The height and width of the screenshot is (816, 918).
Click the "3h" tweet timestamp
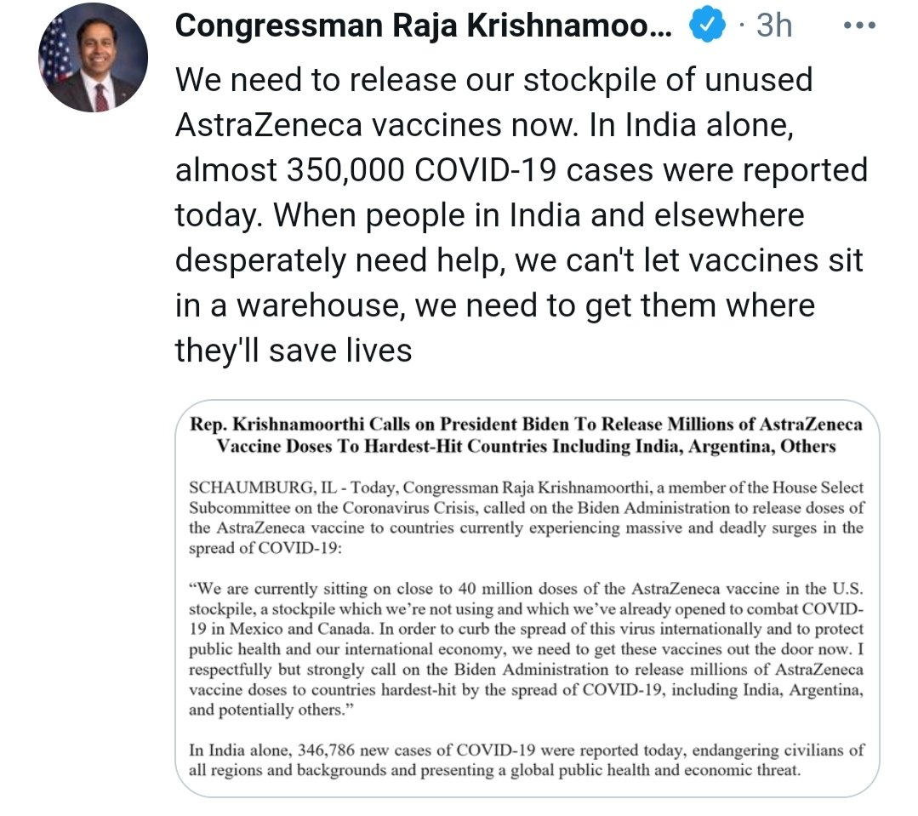click(x=773, y=26)
